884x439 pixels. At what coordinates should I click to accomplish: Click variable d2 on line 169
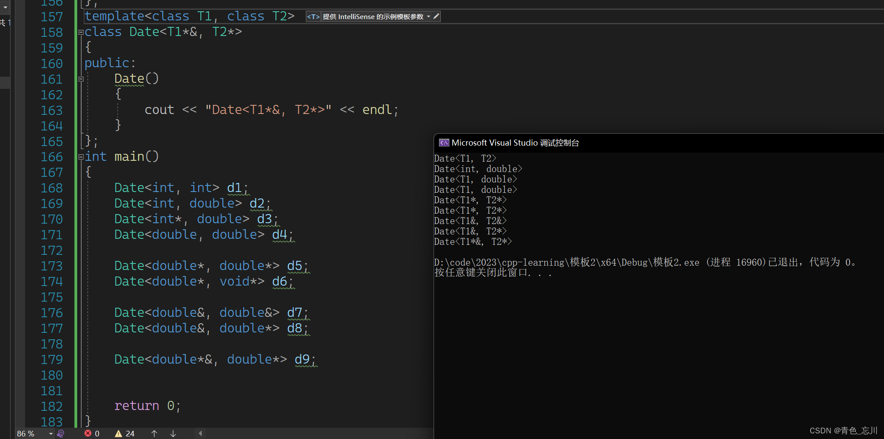[x=257, y=203]
